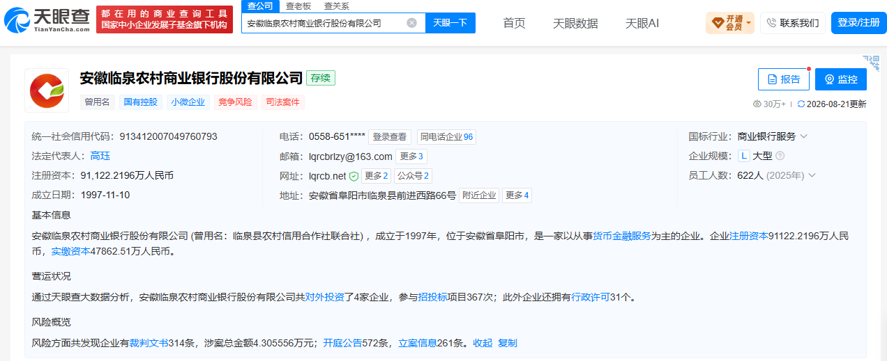Click the red slogan banner image
This screenshot has height=361, width=887.
[x=165, y=20]
